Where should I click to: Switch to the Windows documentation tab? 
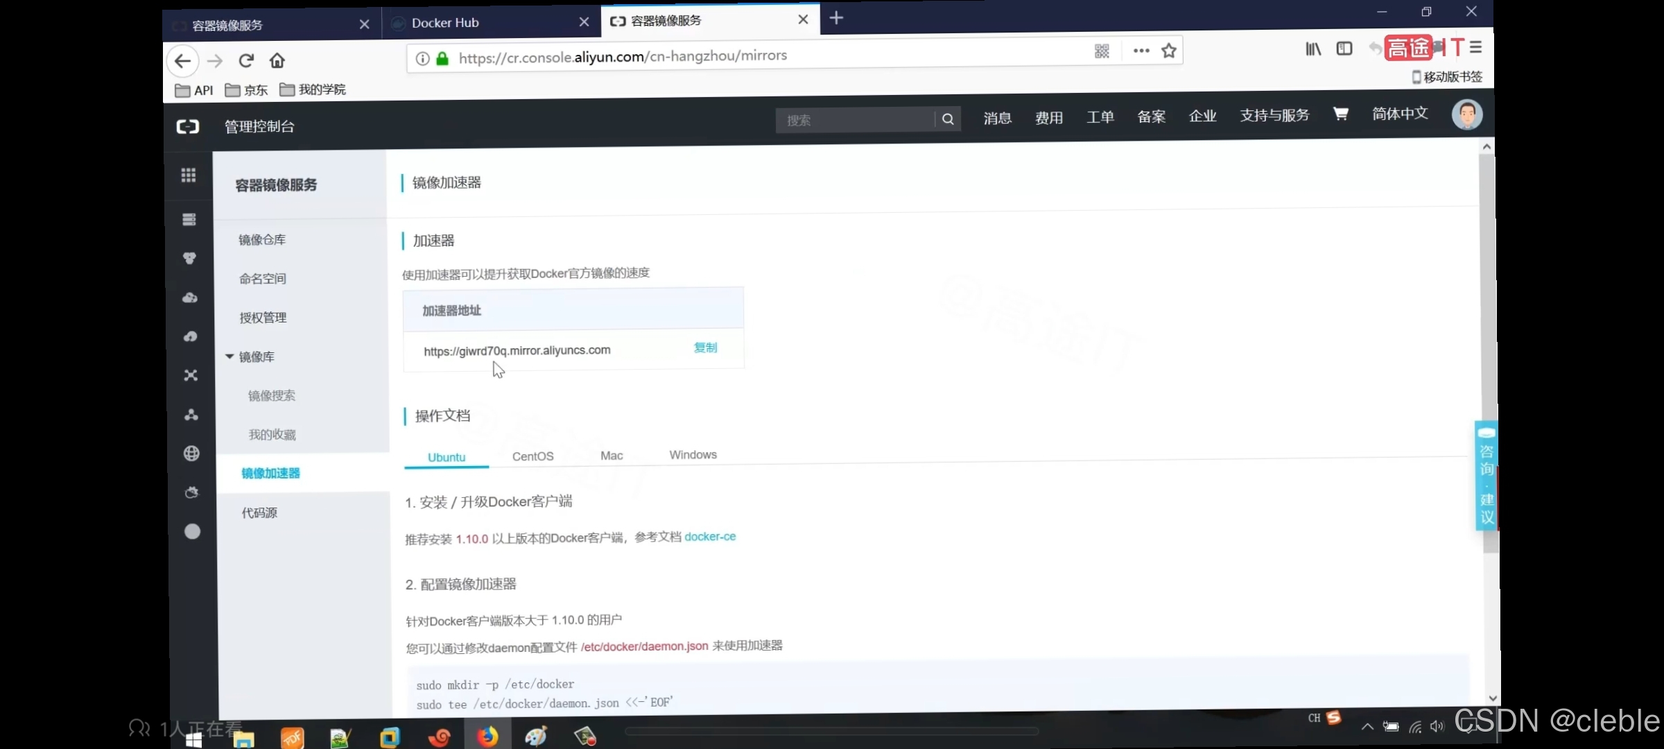[693, 455]
